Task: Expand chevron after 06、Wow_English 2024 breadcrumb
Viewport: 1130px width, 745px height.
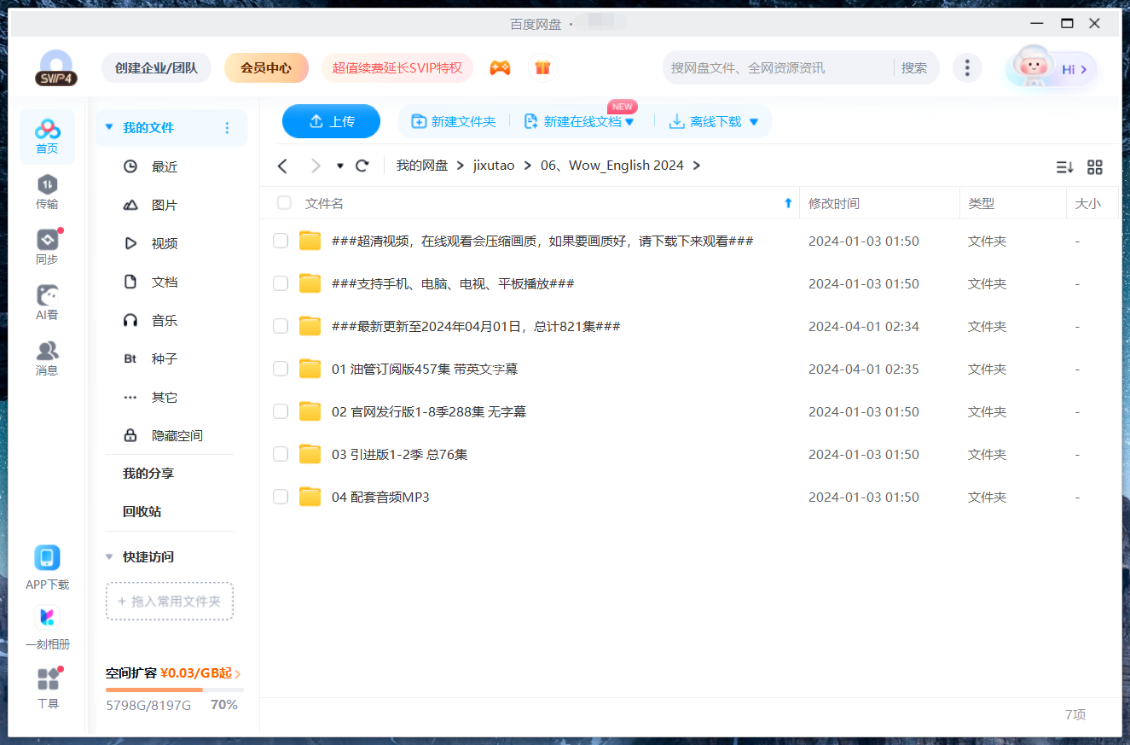Action: [697, 166]
